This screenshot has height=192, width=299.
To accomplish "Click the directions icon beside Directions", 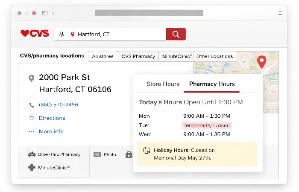I will (x=32, y=118).
